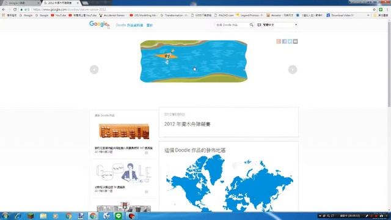Open Minecraft block icon in taskbar
This screenshot has width=391, height=220.
pos(31,216)
